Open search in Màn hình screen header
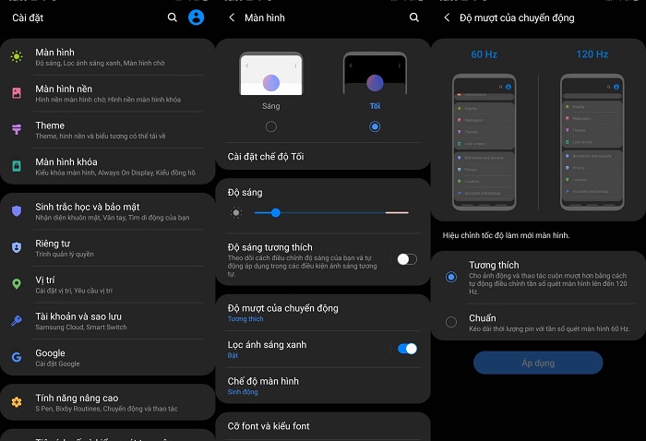This screenshot has width=646, height=441. pyautogui.click(x=413, y=18)
